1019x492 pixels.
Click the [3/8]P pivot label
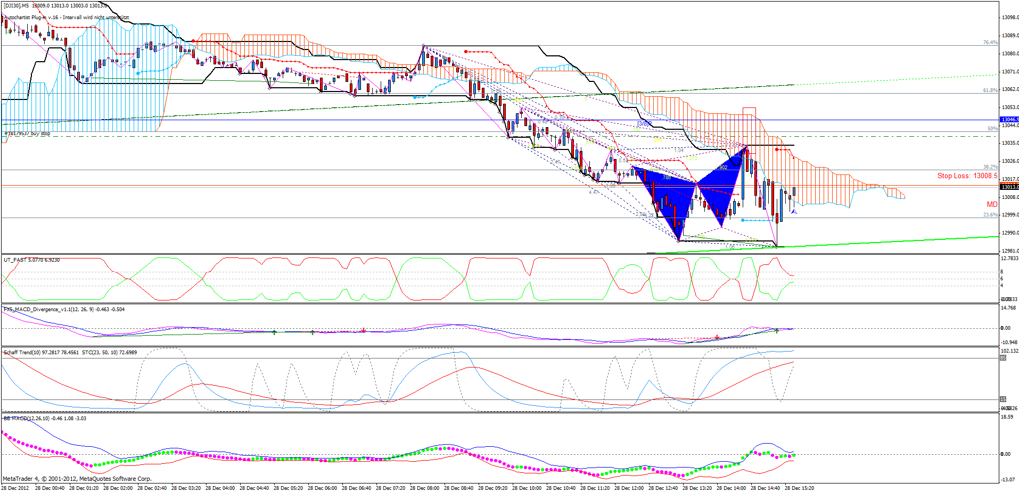(644, 123)
